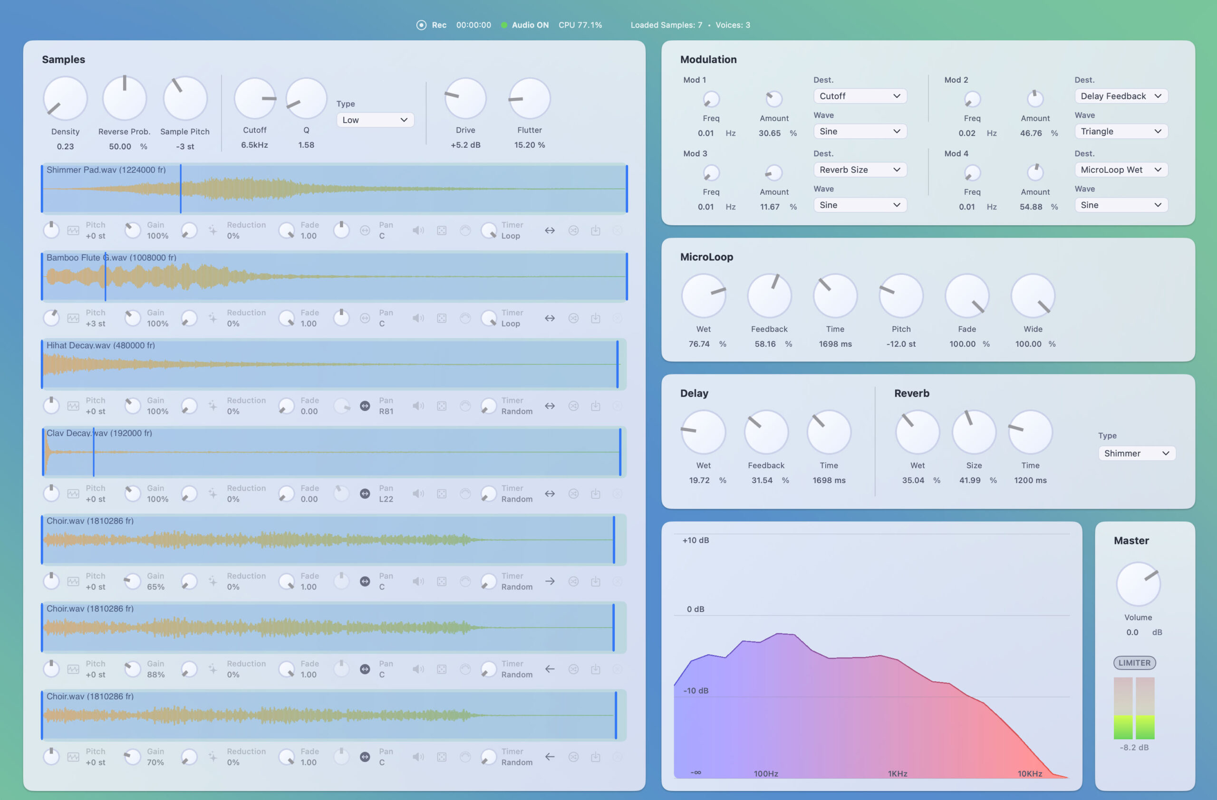Click the shuffle icon in Bamboo Flute row
The height and width of the screenshot is (800, 1217).
574,318
